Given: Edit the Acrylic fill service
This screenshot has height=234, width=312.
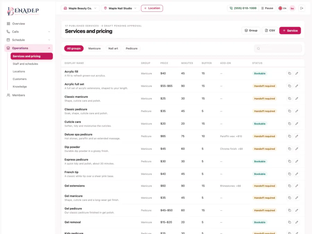Looking at the screenshot, I should (297, 73).
